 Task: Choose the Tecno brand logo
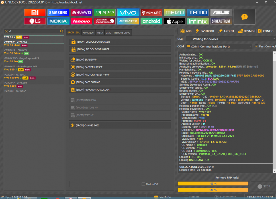(x=198, y=13)
